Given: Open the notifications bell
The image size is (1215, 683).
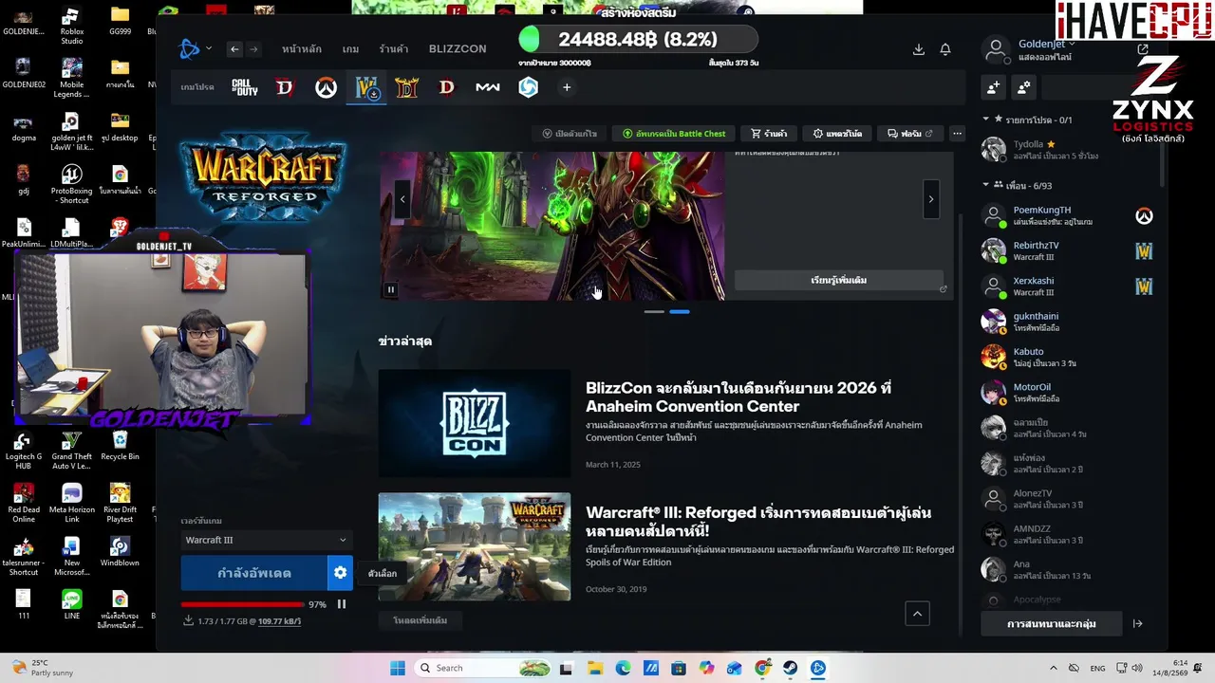Looking at the screenshot, I should tap(945, 49).
